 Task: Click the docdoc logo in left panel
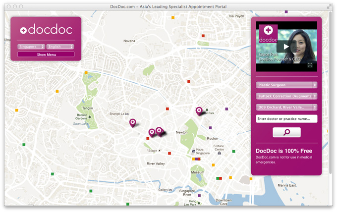[x=46, y=29]
